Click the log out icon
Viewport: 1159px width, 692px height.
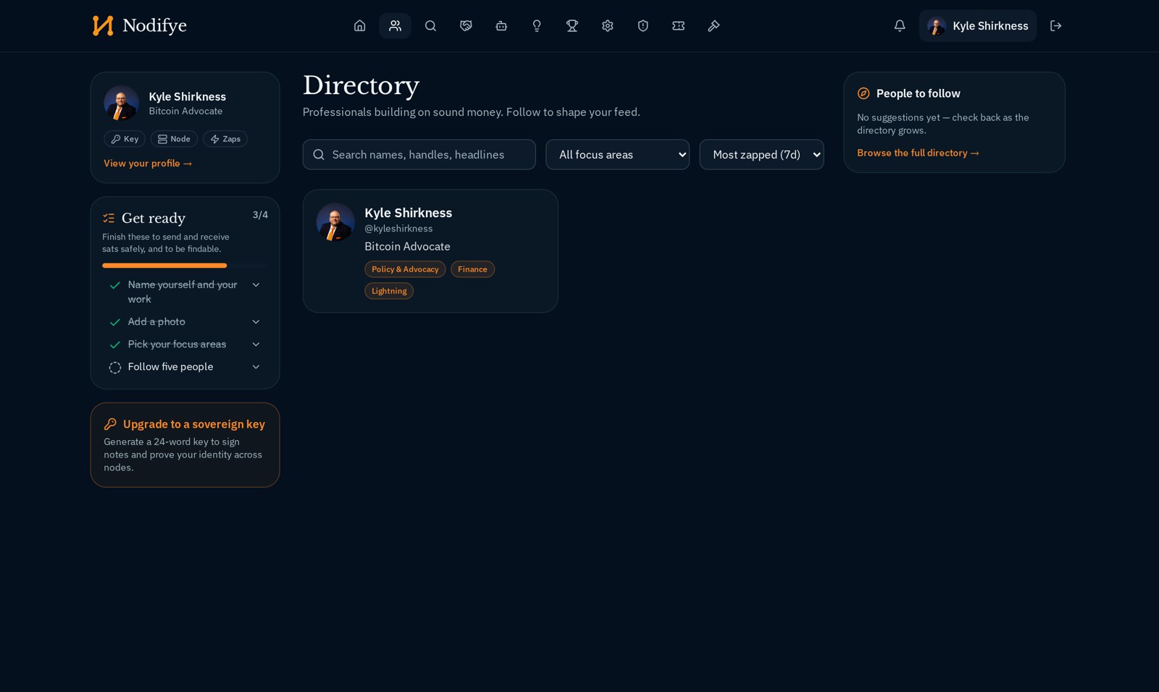click(1056, 26)
